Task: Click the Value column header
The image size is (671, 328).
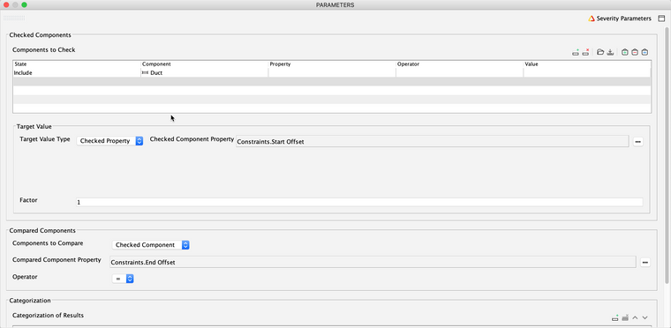Action: 587,64
